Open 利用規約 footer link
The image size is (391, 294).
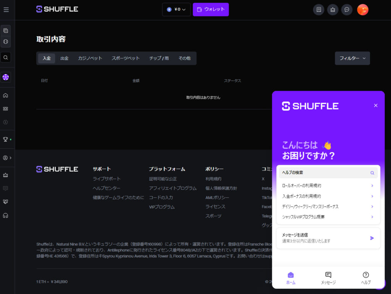tap(213, 179)
